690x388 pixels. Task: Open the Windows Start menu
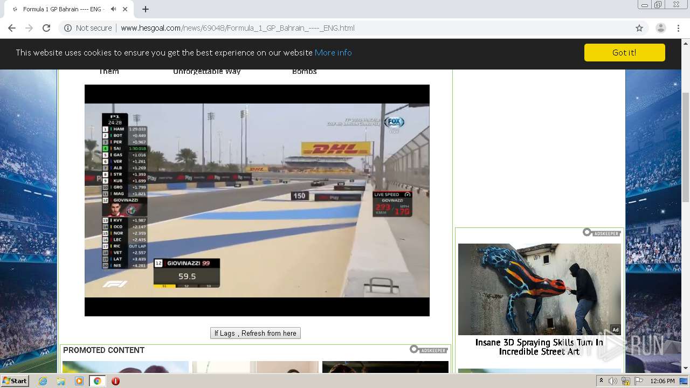pos(15,381)
